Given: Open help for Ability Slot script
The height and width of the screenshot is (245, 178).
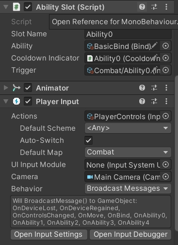Looking at the screenshot, I should click(x=142, y=7).
